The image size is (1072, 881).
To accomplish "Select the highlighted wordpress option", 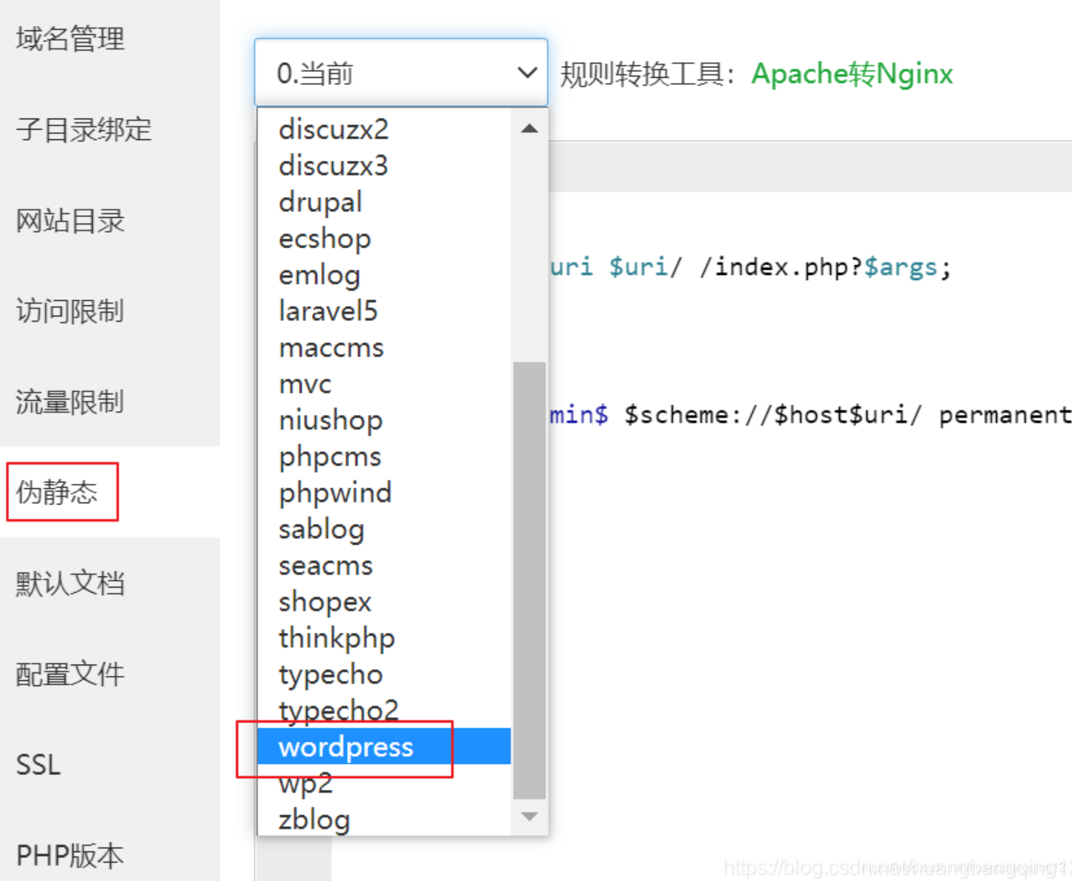I will point(384,747).
